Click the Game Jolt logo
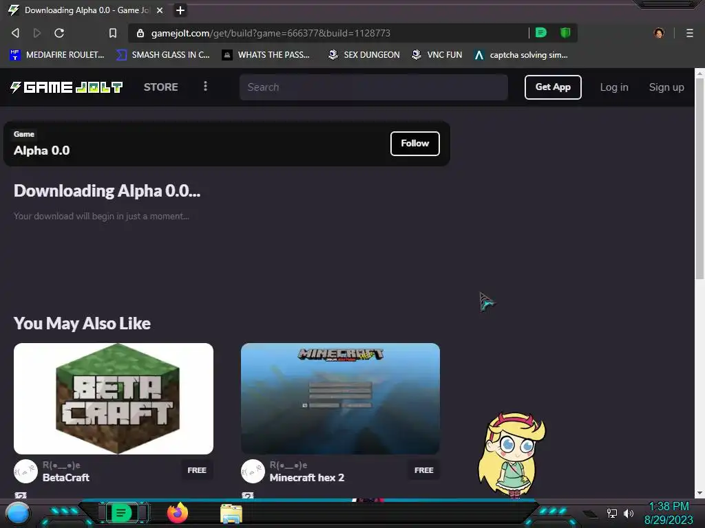The image size is (705, 528). pos(66,87)
